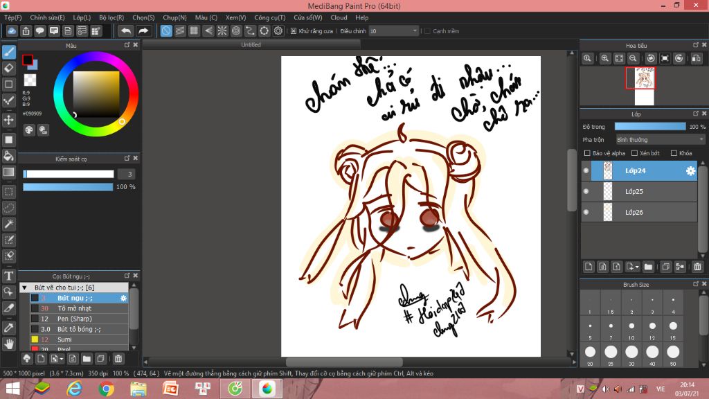The width and height of the screenshot is (709, 399).
Task: Enable concentric circle snap
Action: pos(236,30)
